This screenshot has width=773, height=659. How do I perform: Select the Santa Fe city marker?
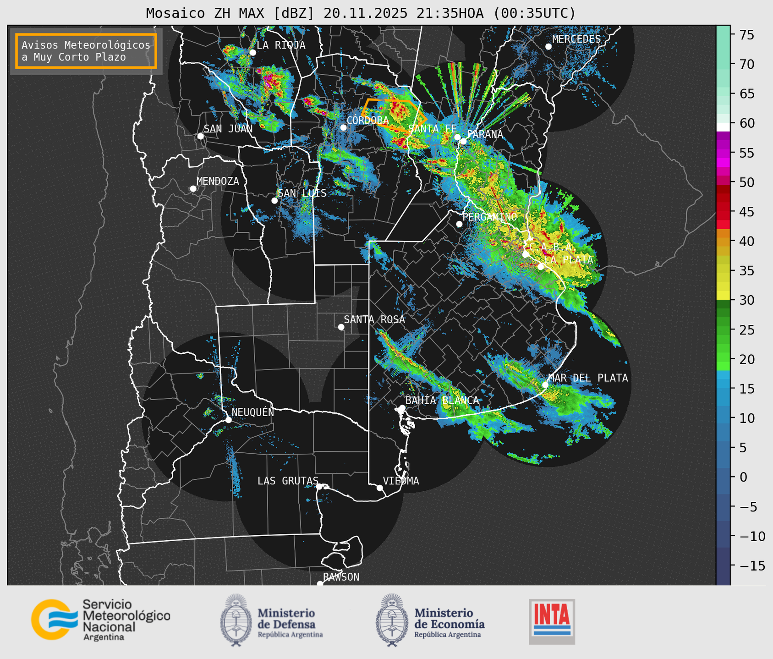click(x=457, y=137)
